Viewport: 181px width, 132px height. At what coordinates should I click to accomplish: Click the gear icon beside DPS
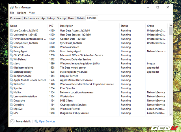pos(11,113)
